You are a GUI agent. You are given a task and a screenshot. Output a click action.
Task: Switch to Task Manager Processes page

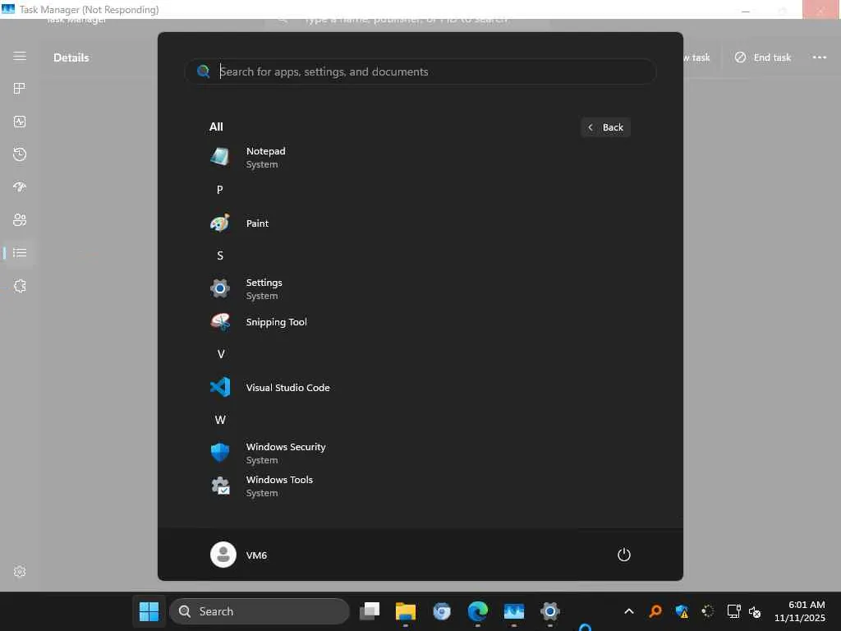pyautogui.click(x=20, y=89)
